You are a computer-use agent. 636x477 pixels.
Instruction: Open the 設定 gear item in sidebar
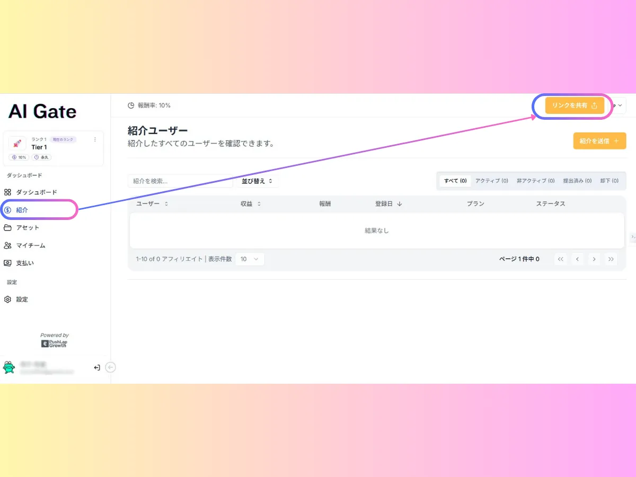click(x=16, y=299)
